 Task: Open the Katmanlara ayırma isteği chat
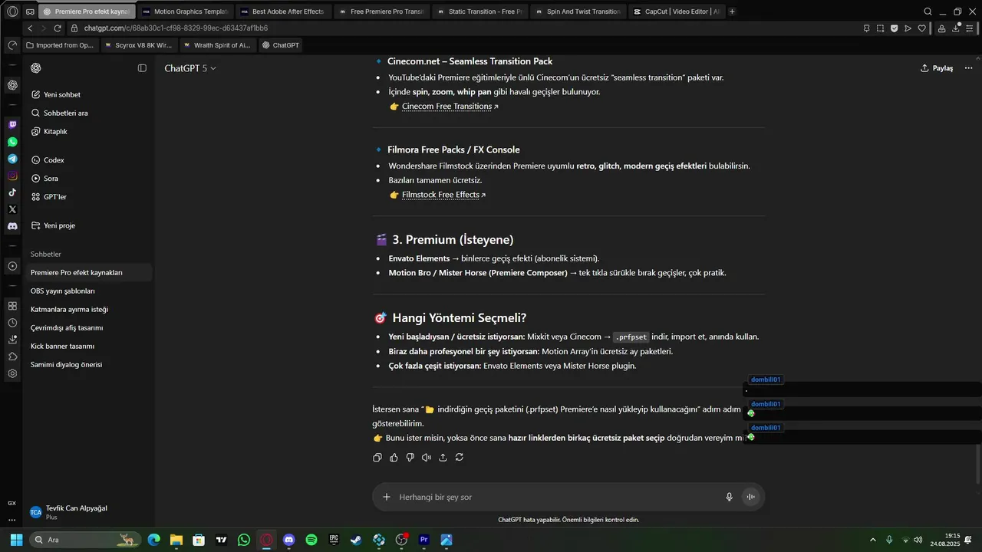(87, 310)
